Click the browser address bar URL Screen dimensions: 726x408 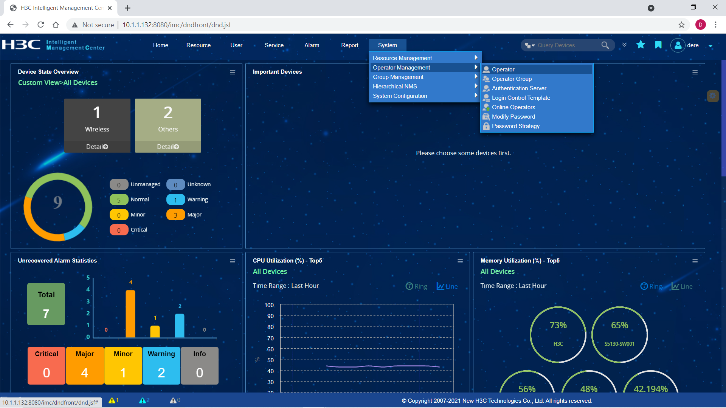(177, 25)
